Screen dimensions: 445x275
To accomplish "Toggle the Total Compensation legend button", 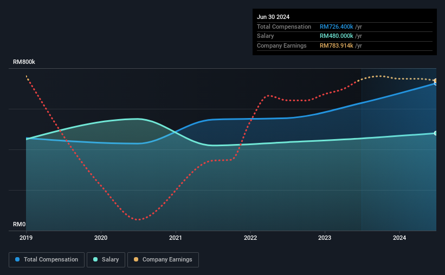I will (47, 260).
